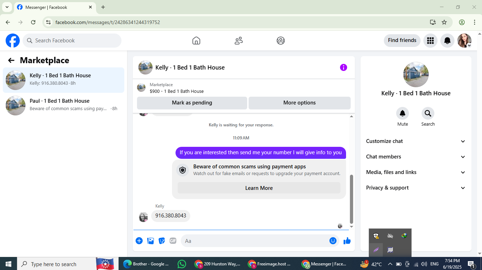
Task: Click the Mark as pending button
Action: pyautogui.click(x=192, y=103)
